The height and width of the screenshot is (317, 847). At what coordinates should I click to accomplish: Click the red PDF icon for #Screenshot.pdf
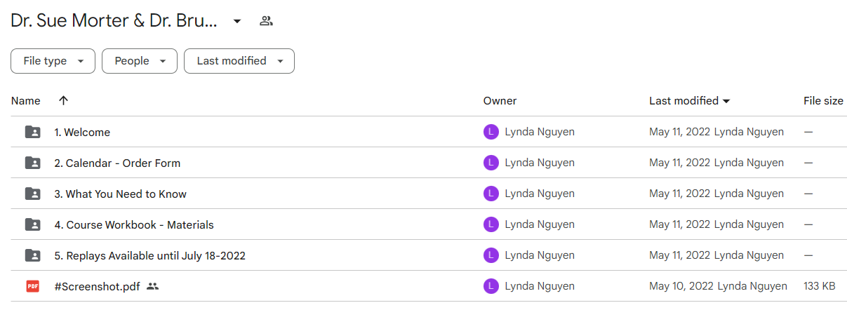coord(32,286)
